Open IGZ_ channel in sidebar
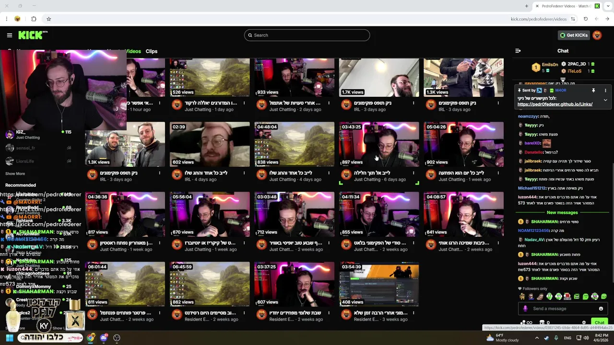The image size is (614, 345). pyautogui.click(x=38, y=135)
